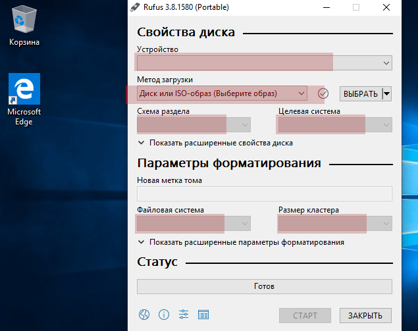
Task: Open the Целевая система dropdown
Action: [x=335, y=125]
